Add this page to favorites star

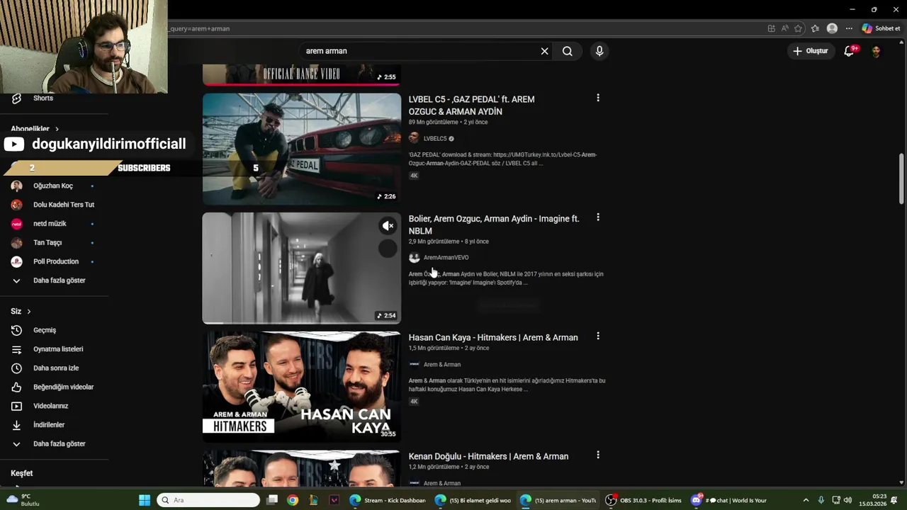pyautogui.click(x=799, y=28)
